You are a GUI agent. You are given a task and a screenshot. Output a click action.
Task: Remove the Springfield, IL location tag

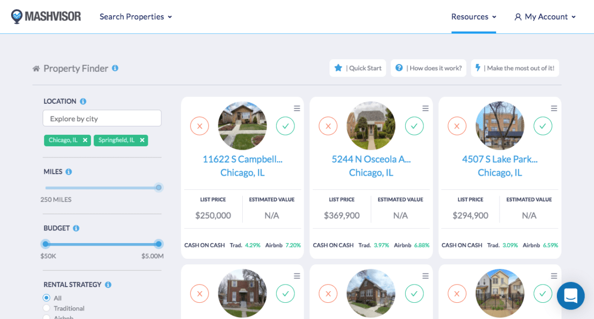pyautogui.click(x=142, y=140)
